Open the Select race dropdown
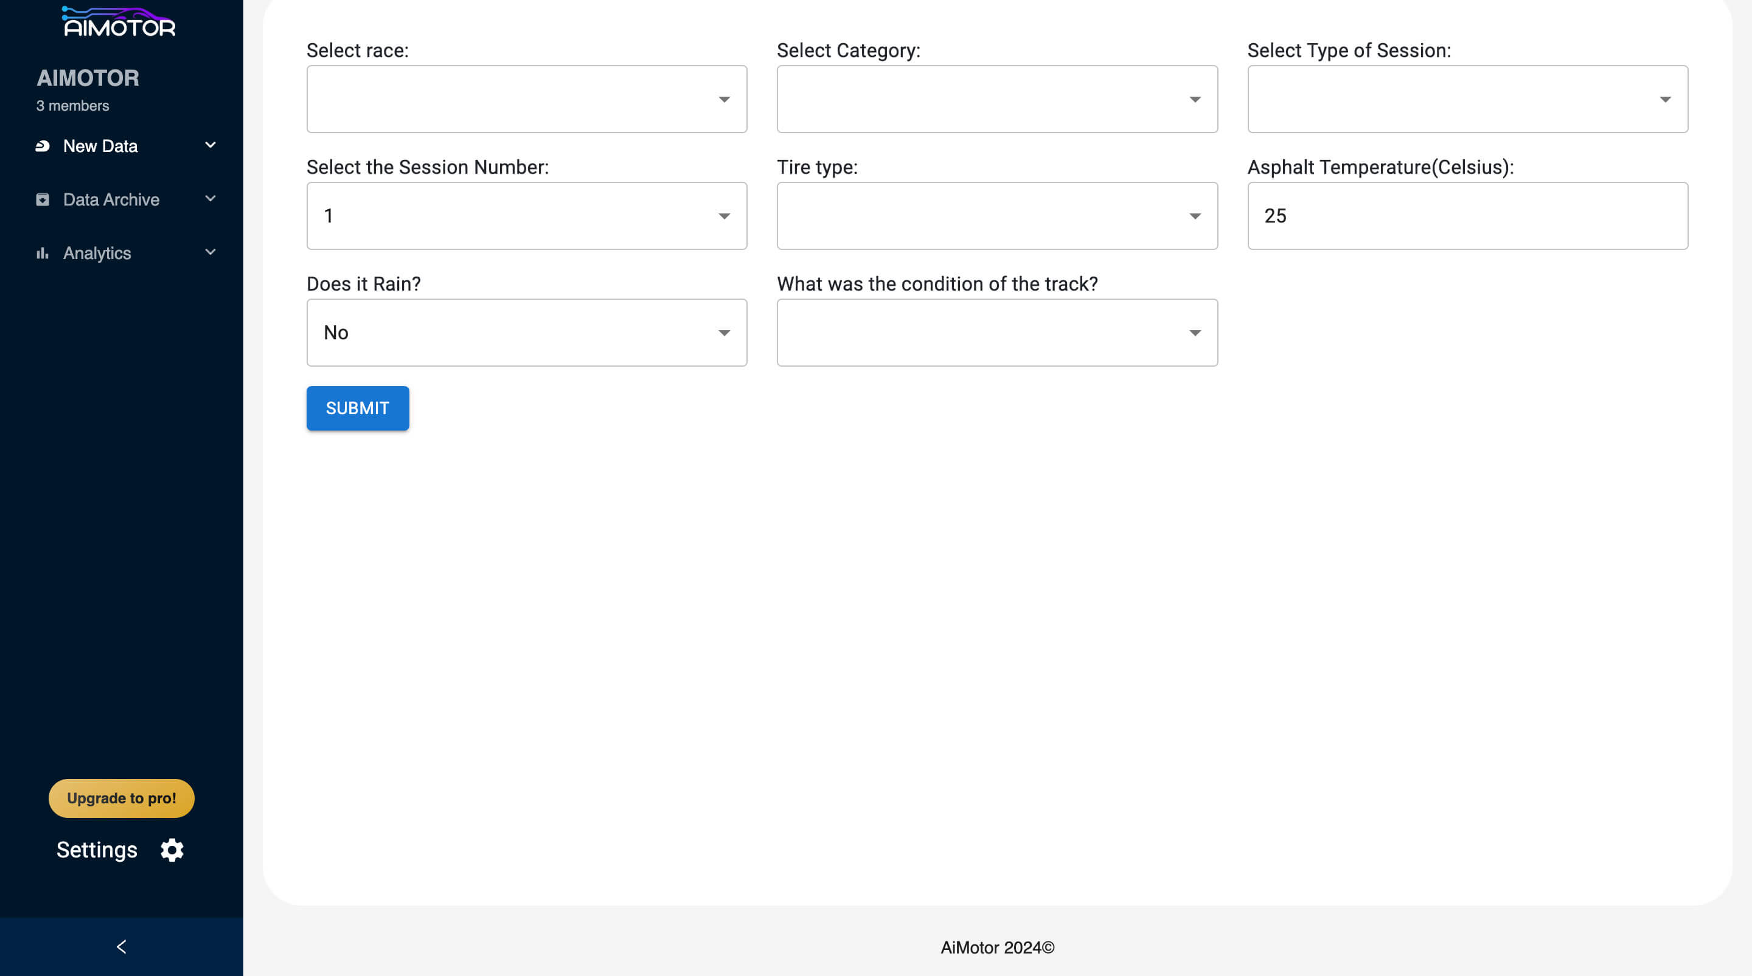Image resolution: width=1752 pixels, height=976 pixels. tap(526, 99)
